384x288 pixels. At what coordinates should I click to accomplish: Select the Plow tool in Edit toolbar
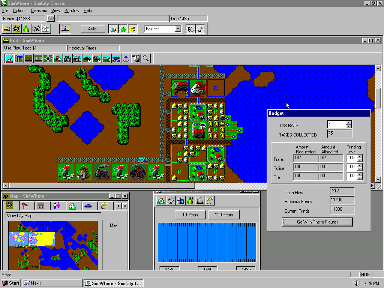point(9,58)
